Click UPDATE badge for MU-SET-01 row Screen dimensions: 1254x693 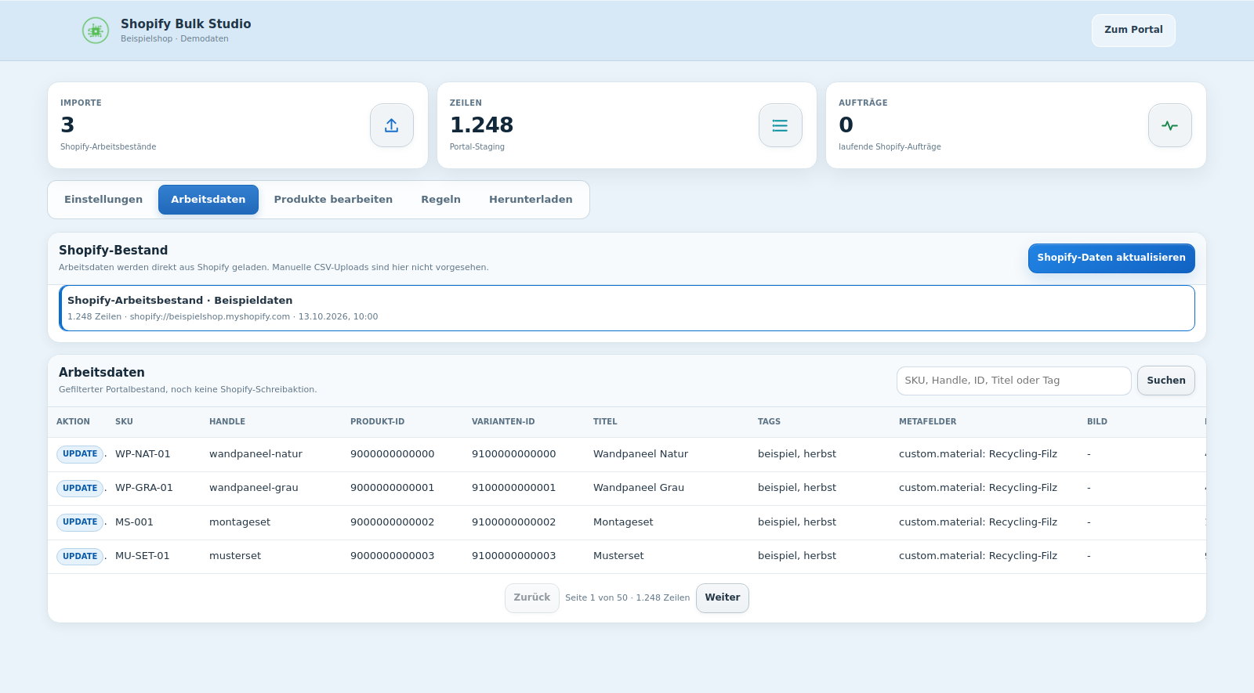(80, 556)
